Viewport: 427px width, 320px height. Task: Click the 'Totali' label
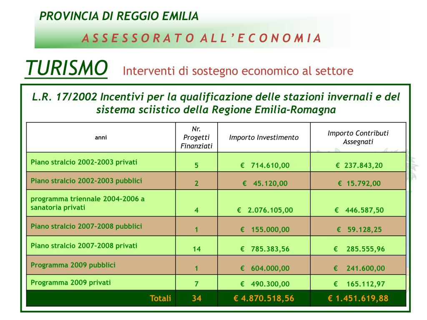(x=161, y=298)
